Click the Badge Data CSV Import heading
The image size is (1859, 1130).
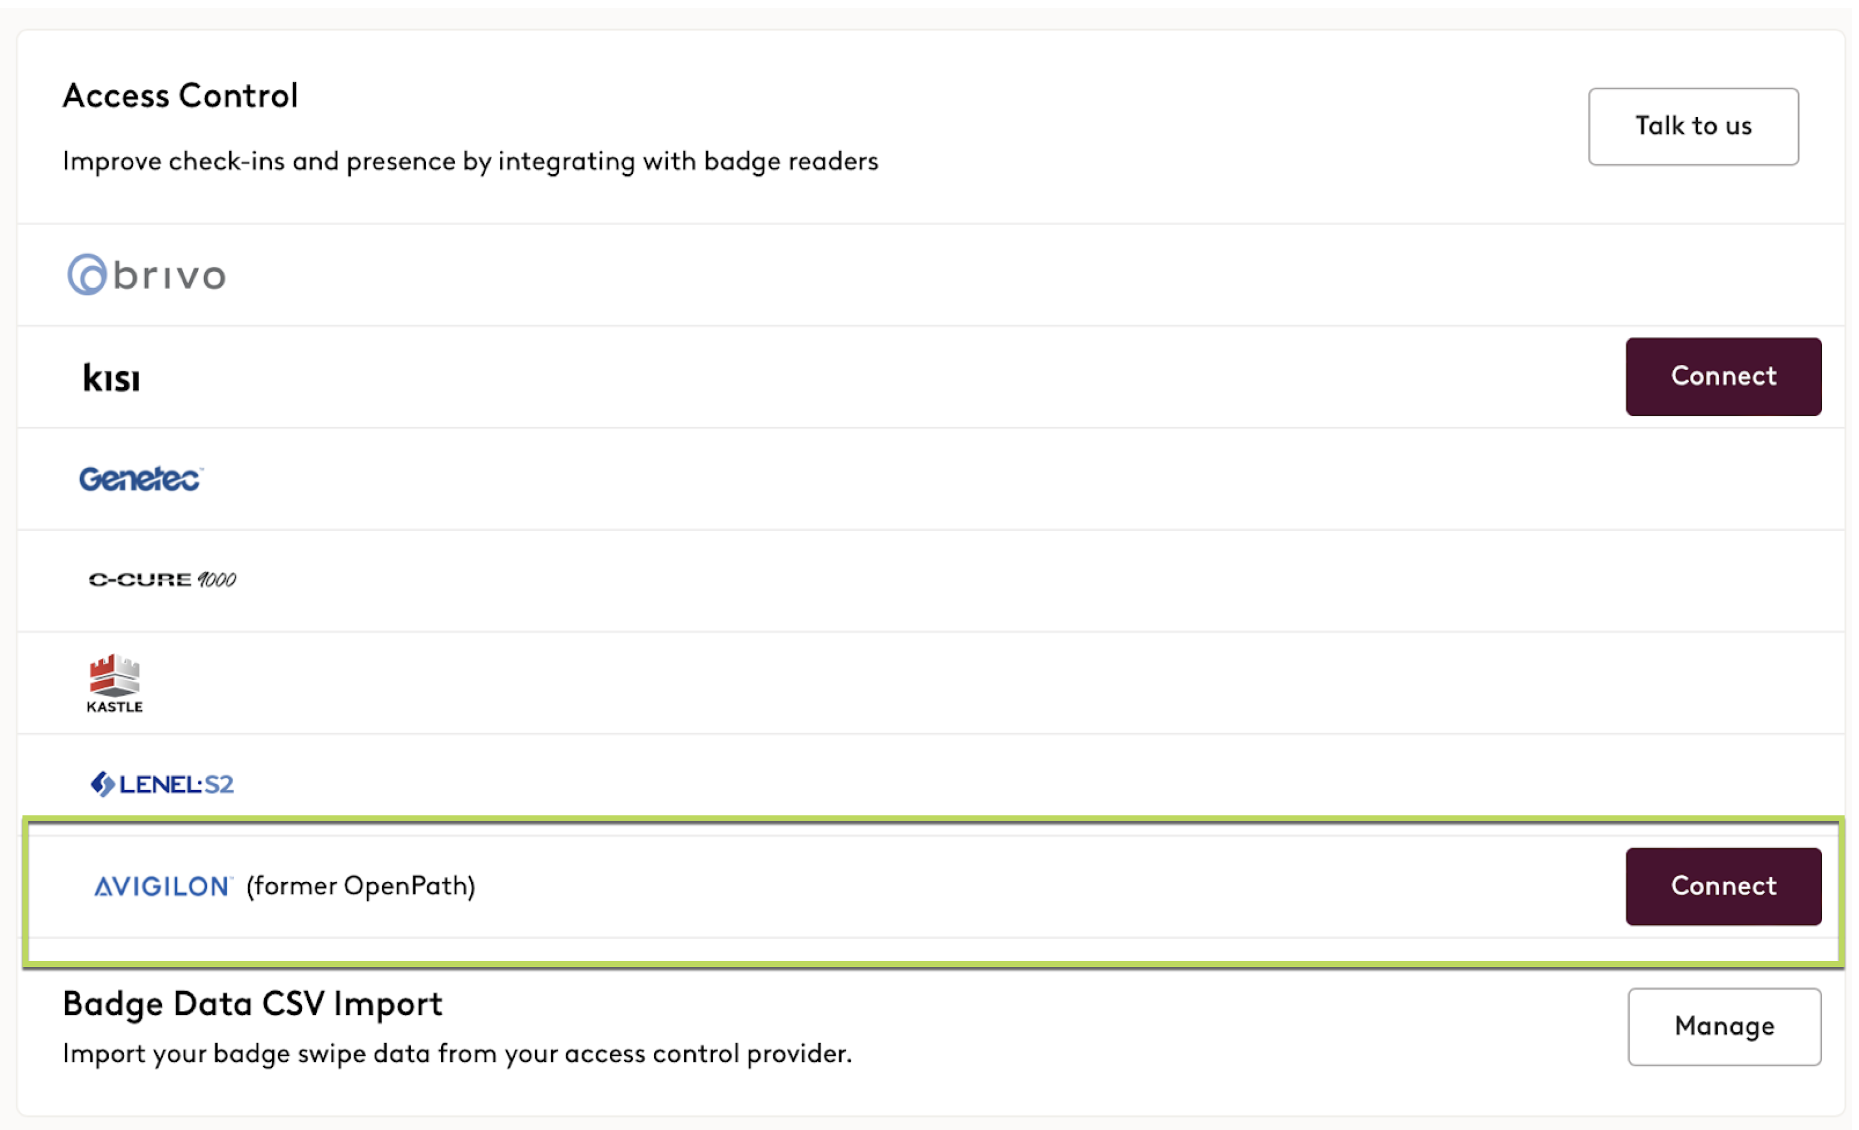pyautogui.click(x=253, y=1004)
